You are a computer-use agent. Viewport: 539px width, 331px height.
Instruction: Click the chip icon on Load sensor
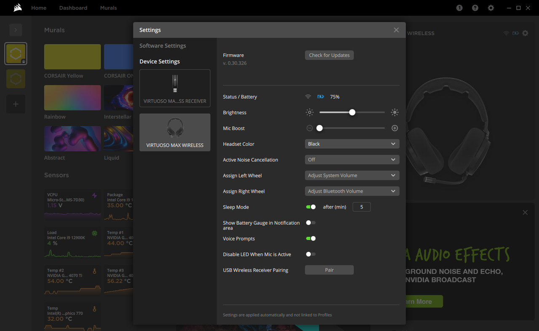94,233
